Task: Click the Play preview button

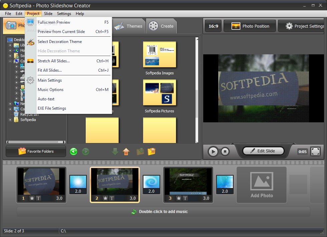Action: pyautogui.click(x=213, y=151)
